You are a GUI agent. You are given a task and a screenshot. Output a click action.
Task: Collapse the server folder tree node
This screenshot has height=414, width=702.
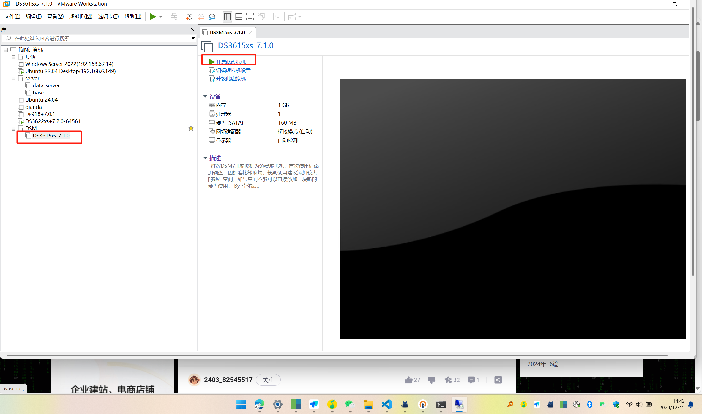point(13,79)
